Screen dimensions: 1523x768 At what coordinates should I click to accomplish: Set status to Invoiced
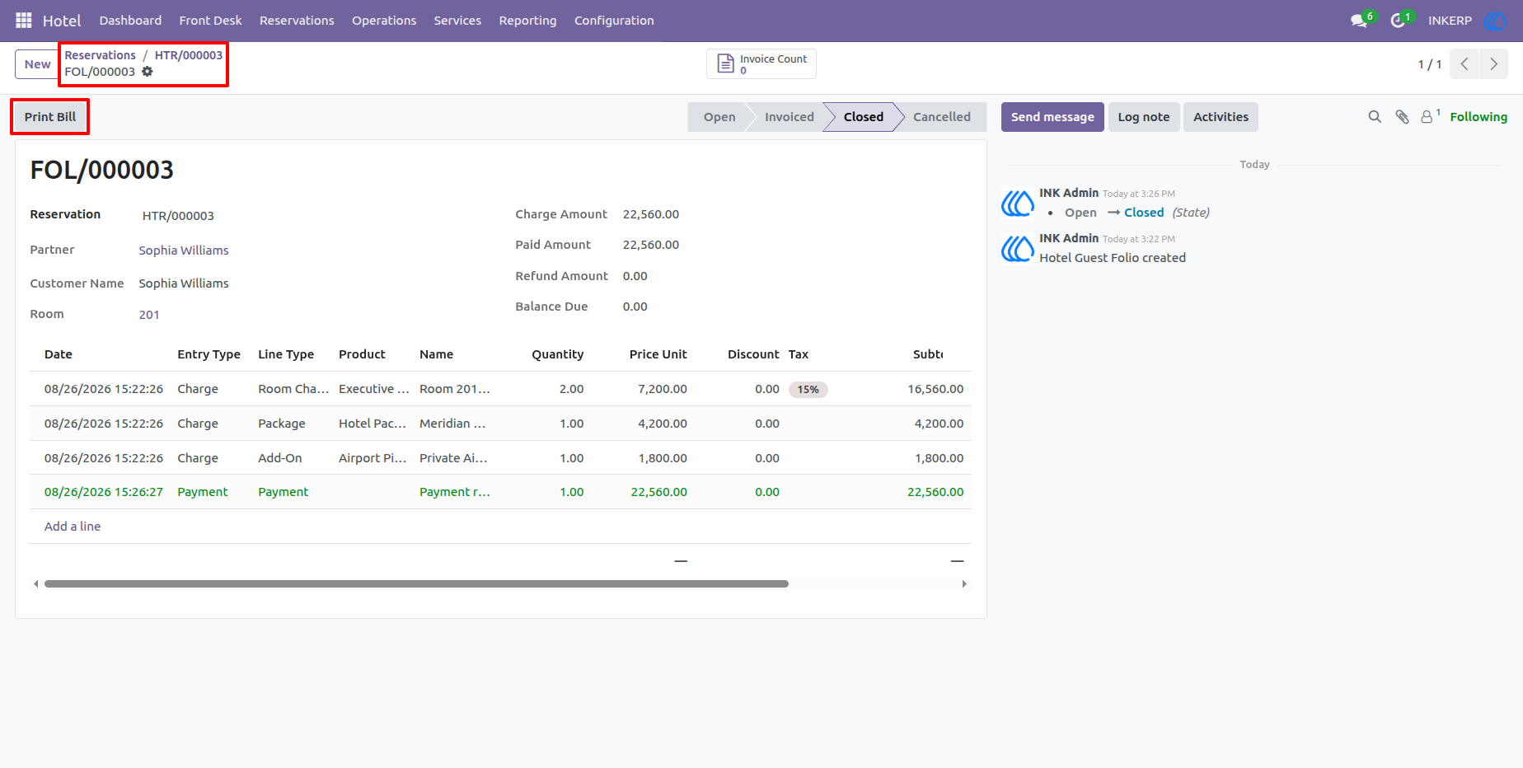pyautogui.click(x=789, y=117)
